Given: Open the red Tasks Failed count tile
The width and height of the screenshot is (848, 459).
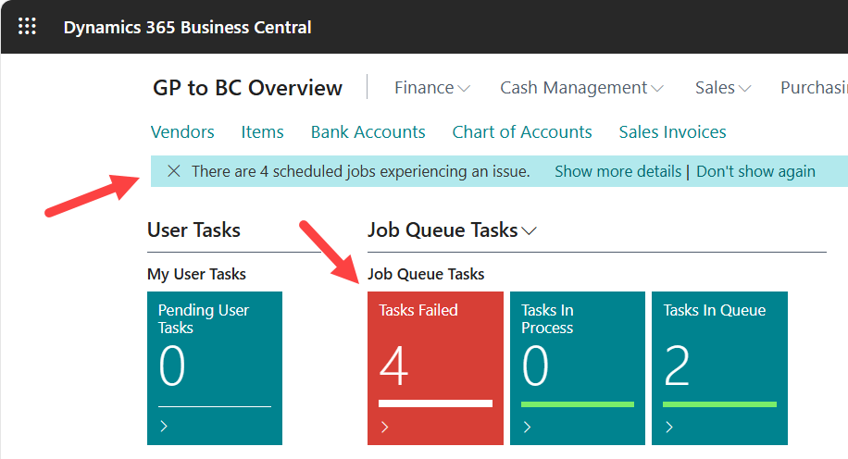Looking at the screenshot, I should pos(435,367).
